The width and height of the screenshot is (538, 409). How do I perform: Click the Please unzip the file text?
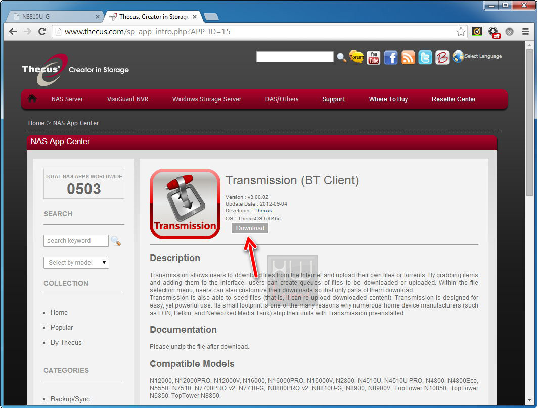(199, 347)
